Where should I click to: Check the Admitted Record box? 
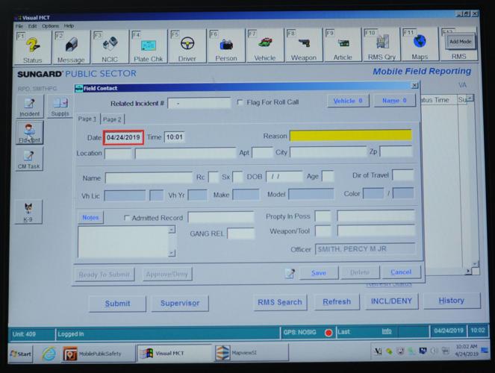point(127,218)
